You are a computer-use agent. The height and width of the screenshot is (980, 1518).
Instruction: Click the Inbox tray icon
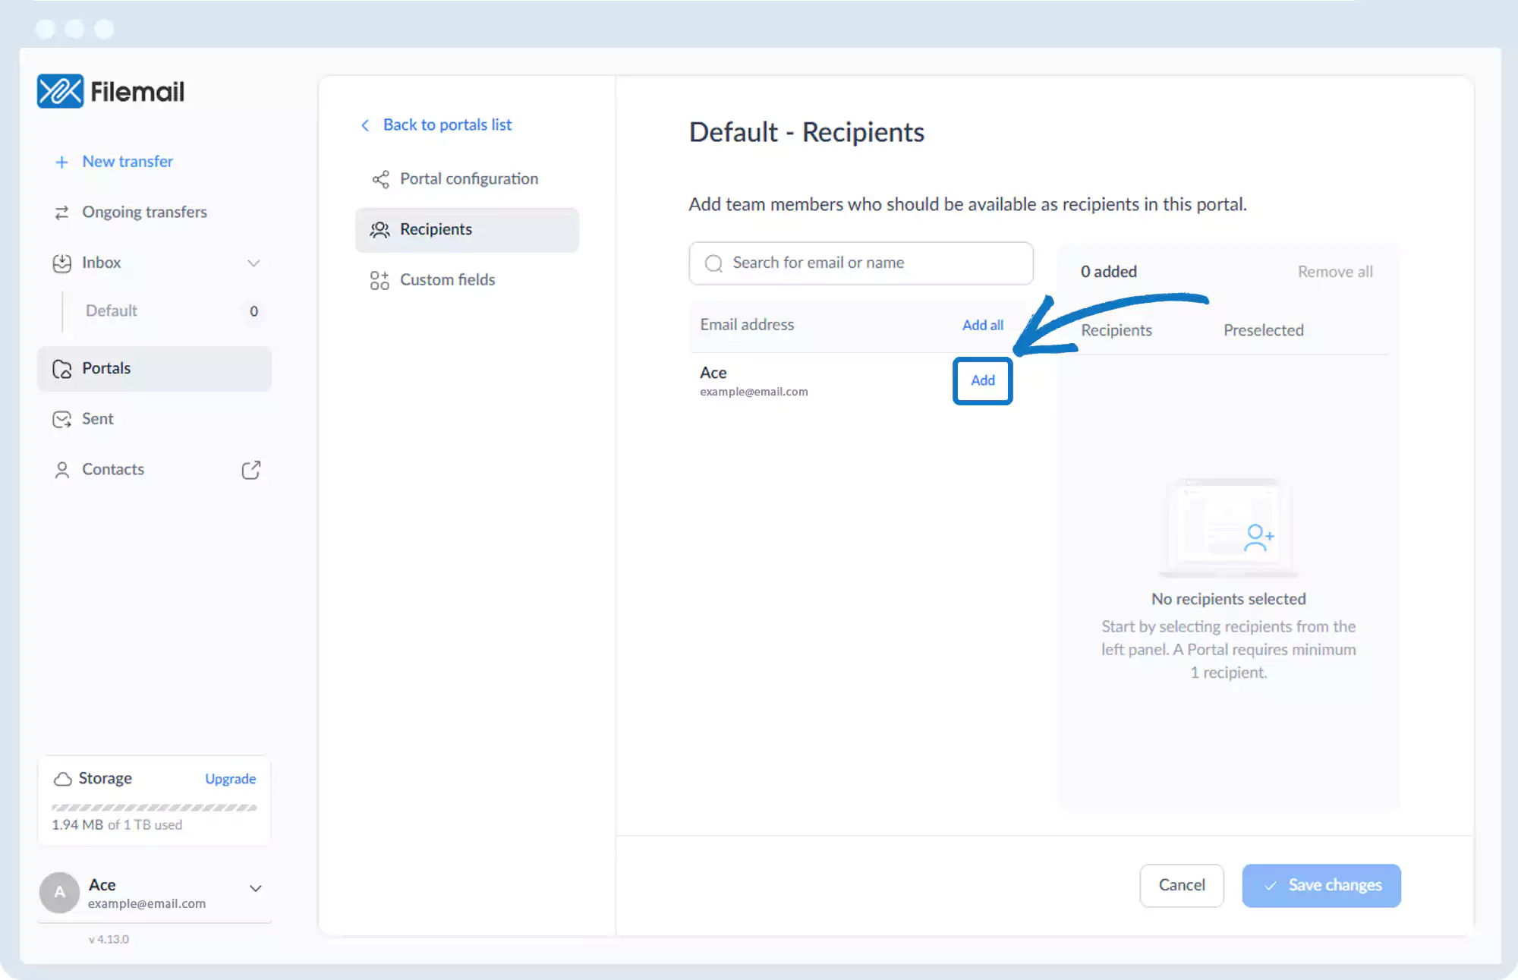tap(61, 263)
